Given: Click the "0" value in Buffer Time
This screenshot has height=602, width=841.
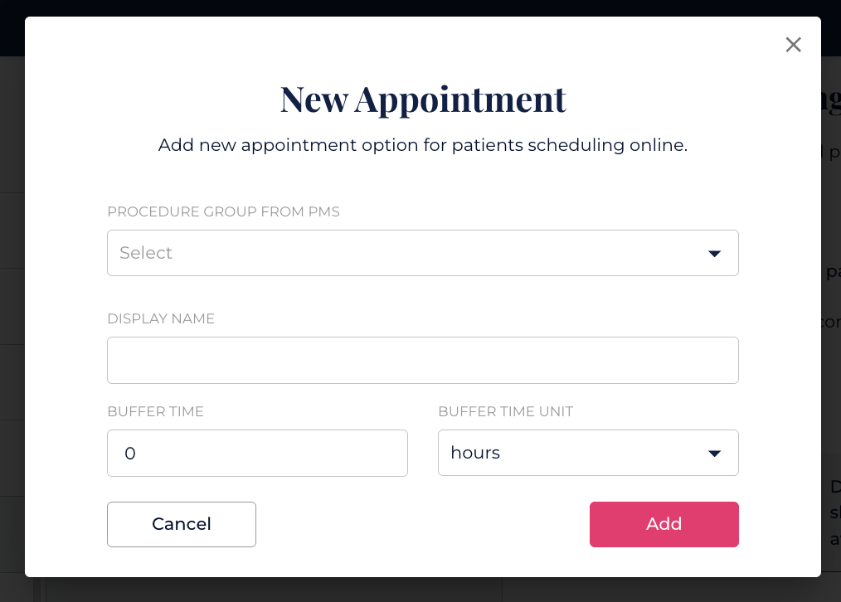Looking at the screenshot, I should tap(129, 454).
